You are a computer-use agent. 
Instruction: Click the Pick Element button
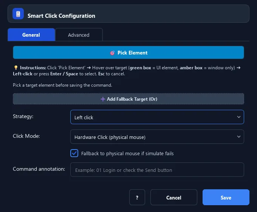click(128, 53)
